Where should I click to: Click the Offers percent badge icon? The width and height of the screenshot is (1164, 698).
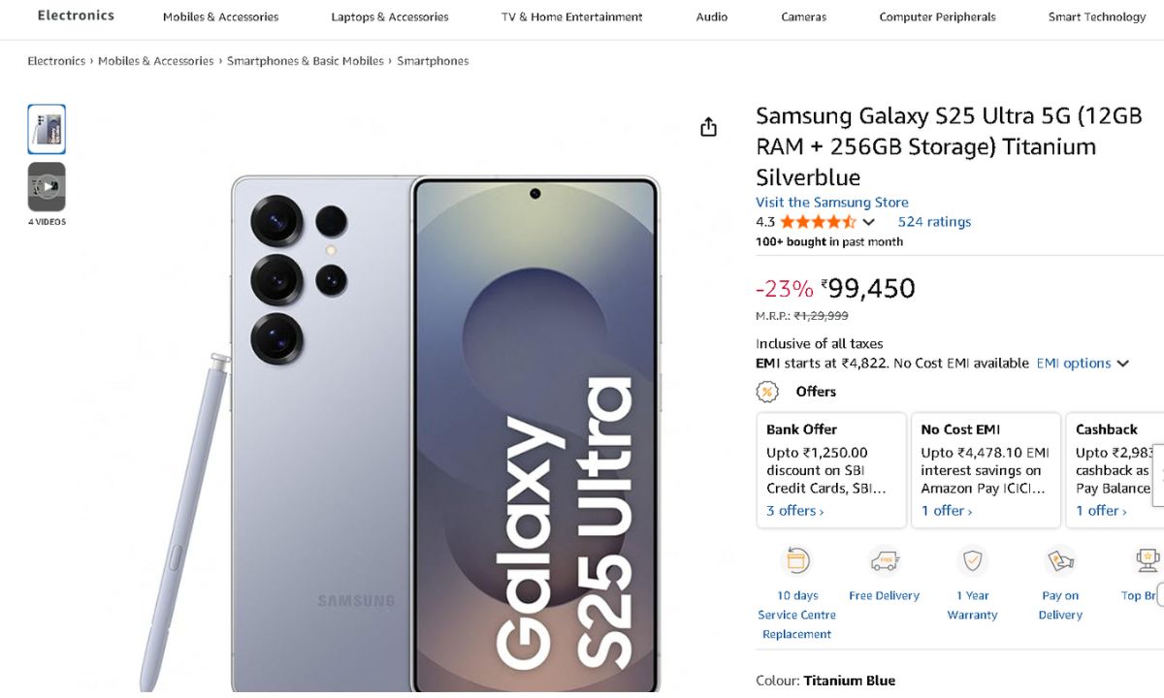coord(767,392)
